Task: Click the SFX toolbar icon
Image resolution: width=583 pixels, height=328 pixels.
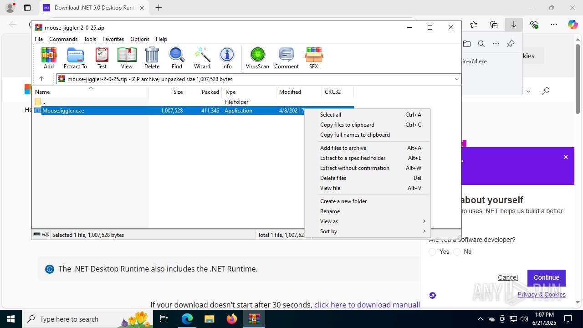Action: coord(313,58)
